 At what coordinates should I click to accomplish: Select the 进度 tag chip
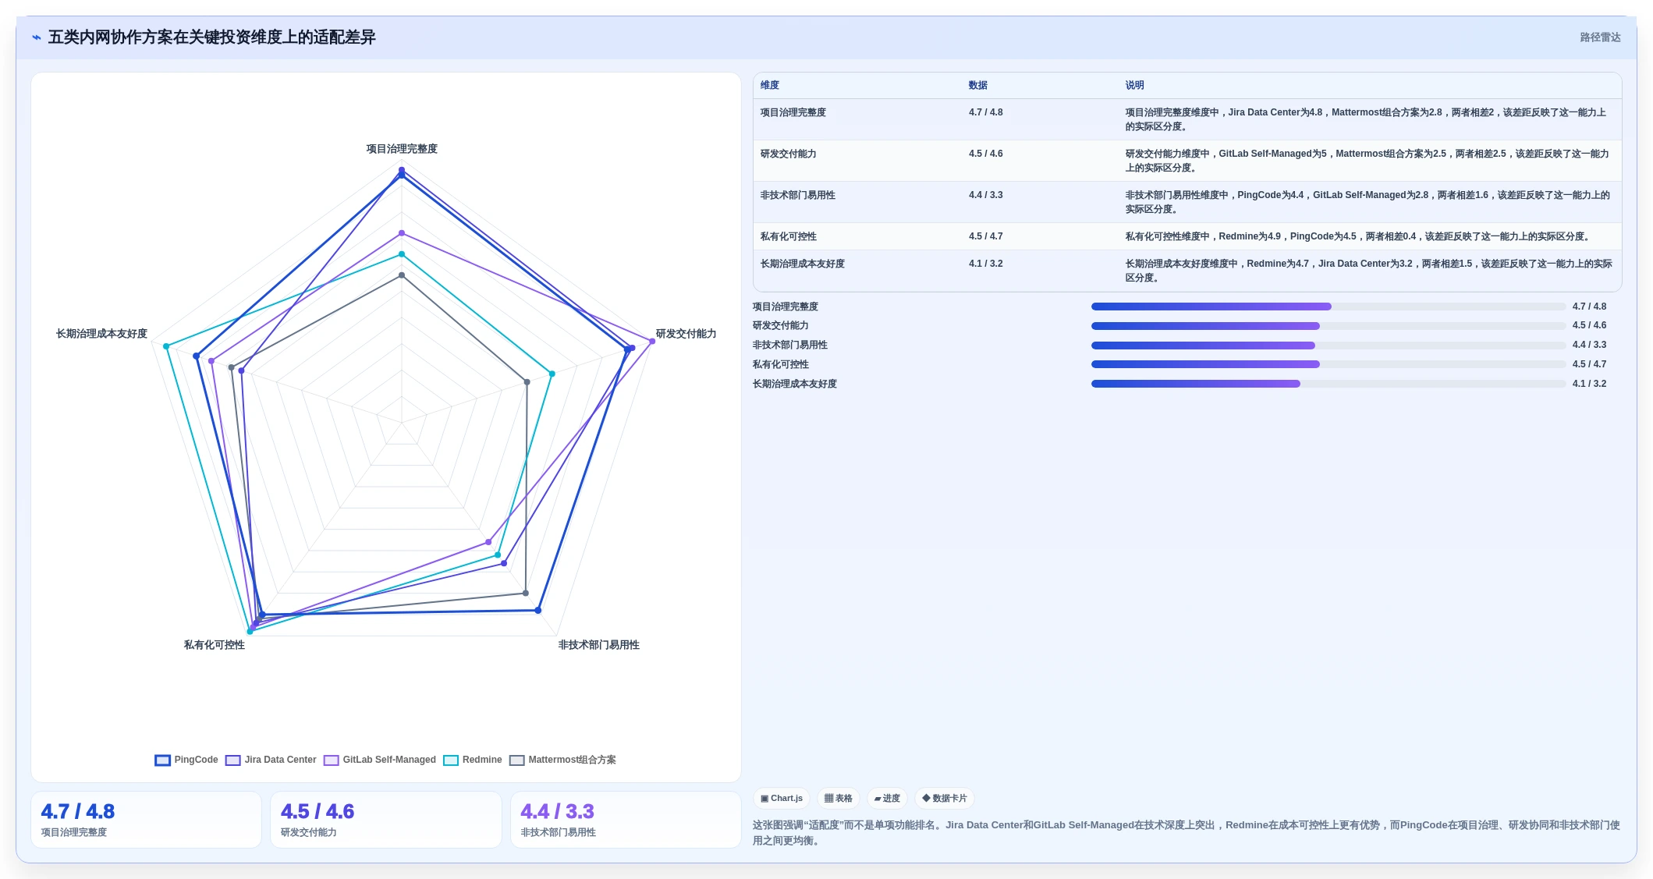(x=887, y=799)
